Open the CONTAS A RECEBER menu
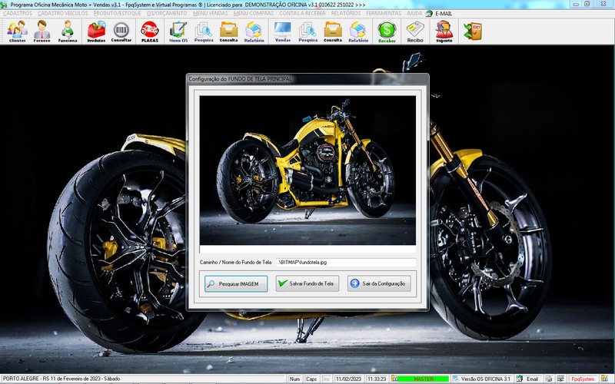The width and height of the screenshot is (615, 384). [x=302, y=13]
